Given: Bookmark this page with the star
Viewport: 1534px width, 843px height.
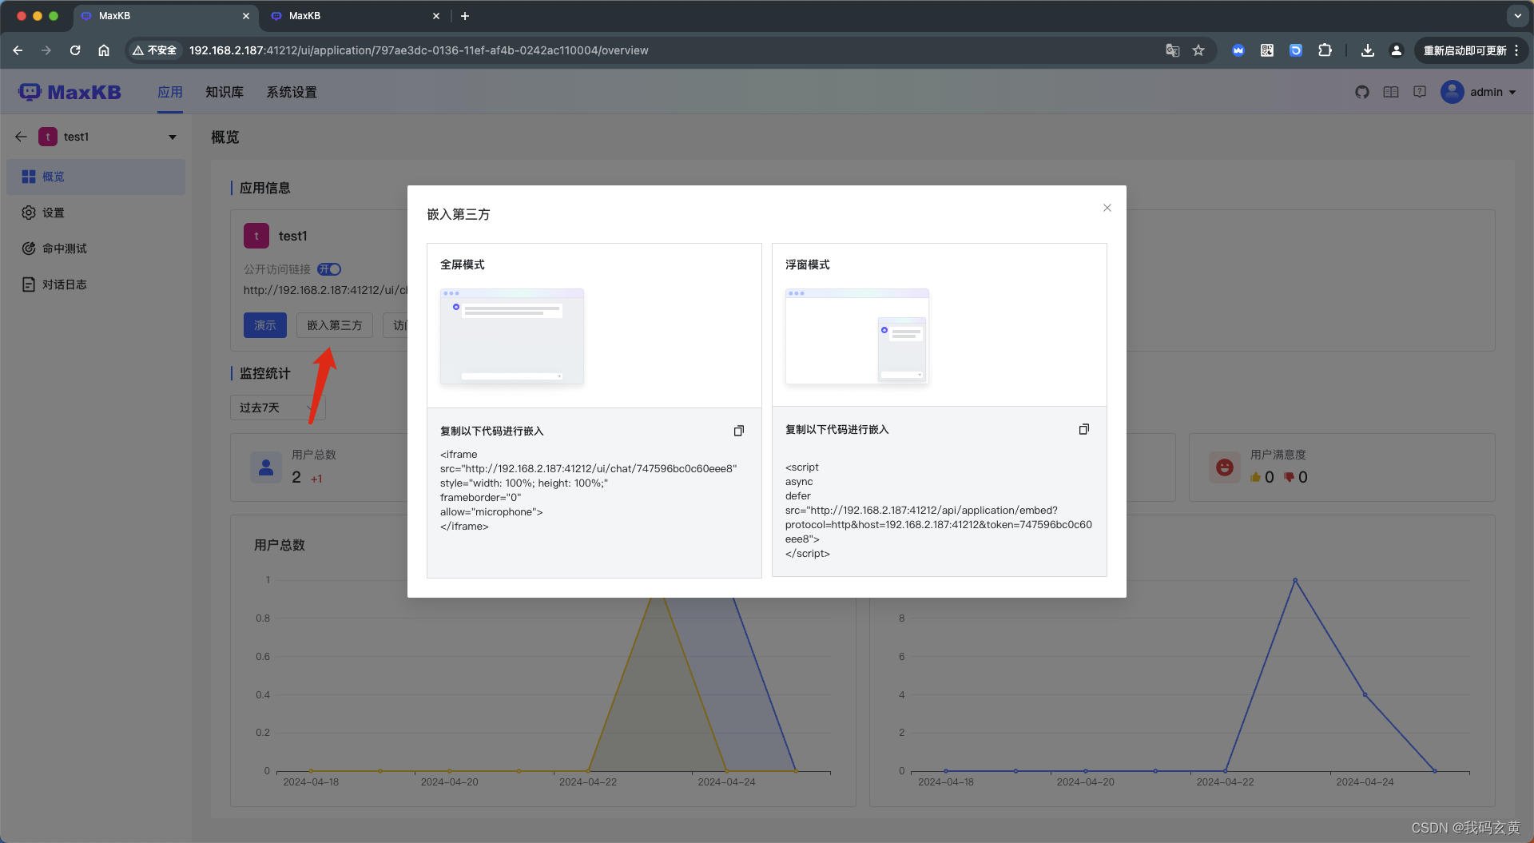Looking at the screenshot, I should (1198, 50).
